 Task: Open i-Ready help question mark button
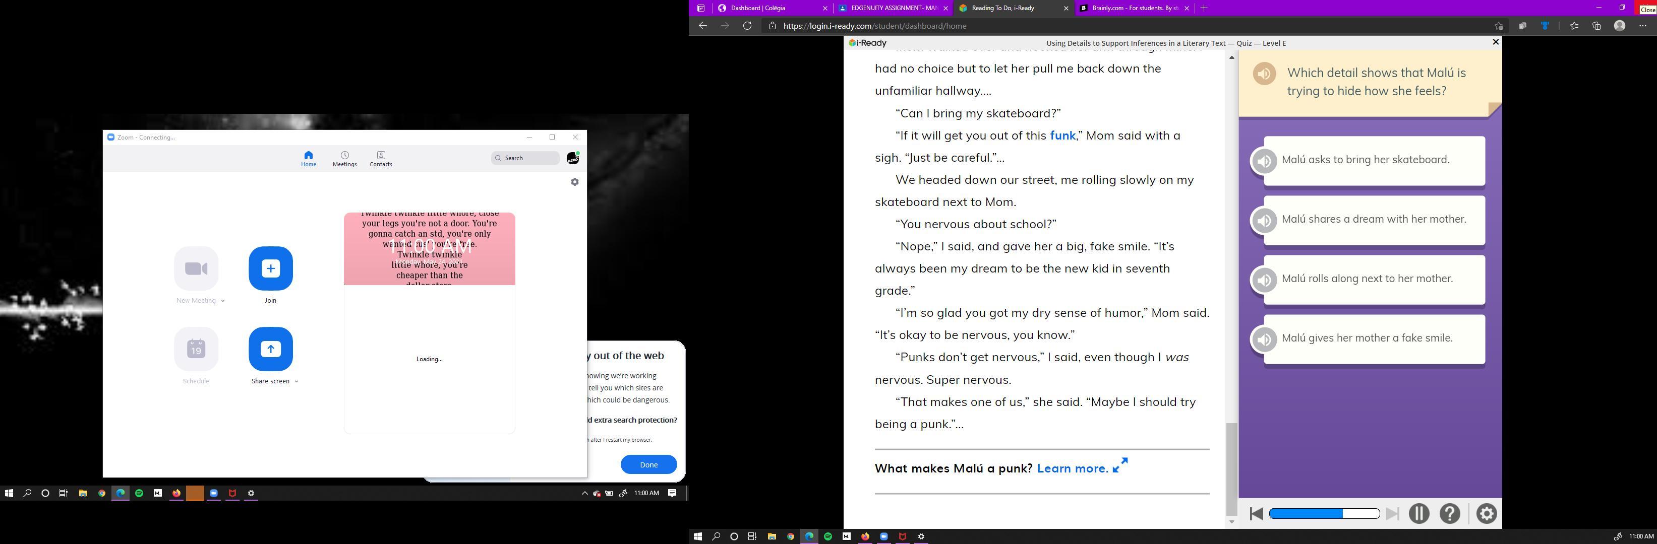coord(1450,514)
